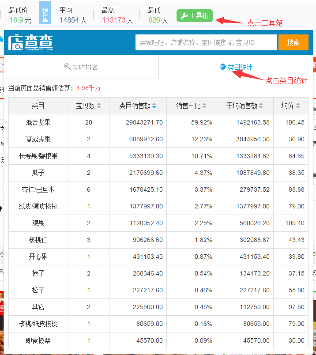The height and width of the screenshot is (355, 316).
Task: Open the 类目统计 tab
Action: (236, 67)
